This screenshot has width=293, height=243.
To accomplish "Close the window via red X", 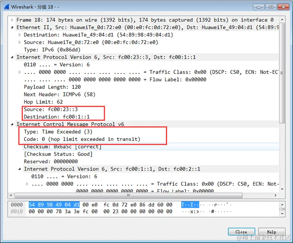I will (284, 7).
